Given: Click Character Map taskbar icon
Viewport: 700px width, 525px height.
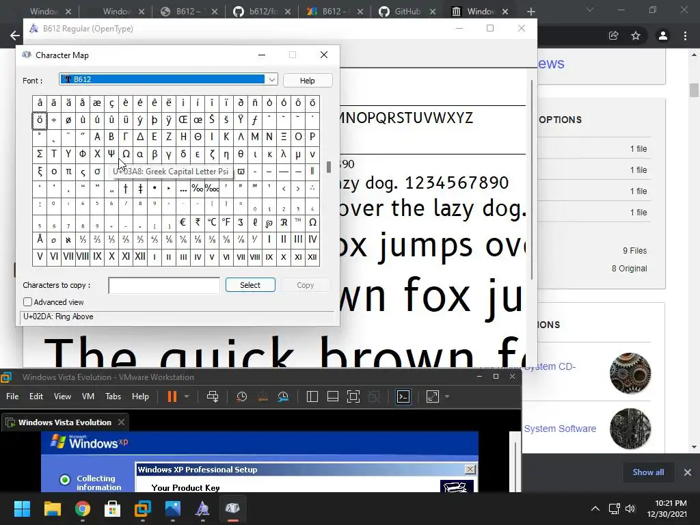Looking at the screenshot, I should [x=232, y=509].
